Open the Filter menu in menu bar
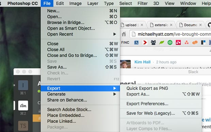This screenshot has height=132, width=211. click(x=143, y=3)
